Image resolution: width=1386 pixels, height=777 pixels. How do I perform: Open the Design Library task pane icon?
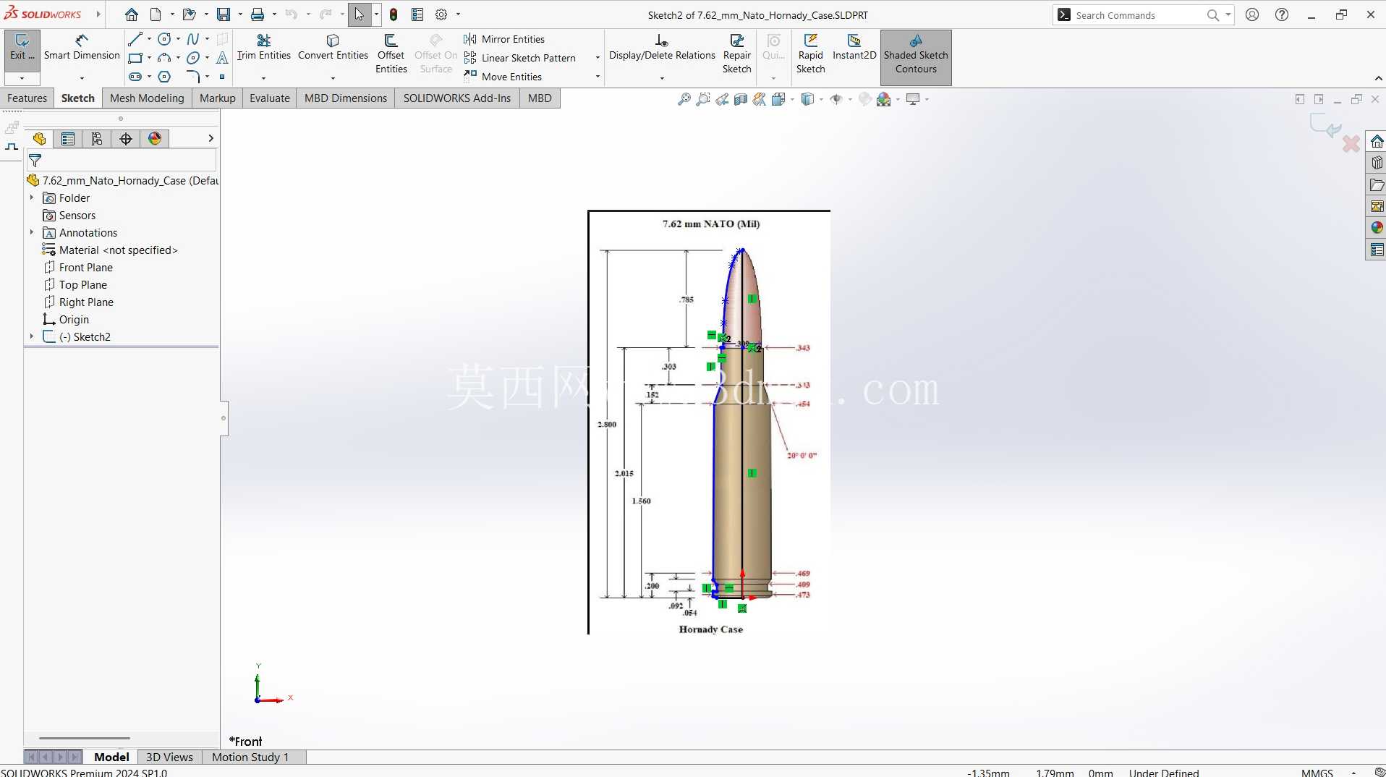[x=1377, y=164]
